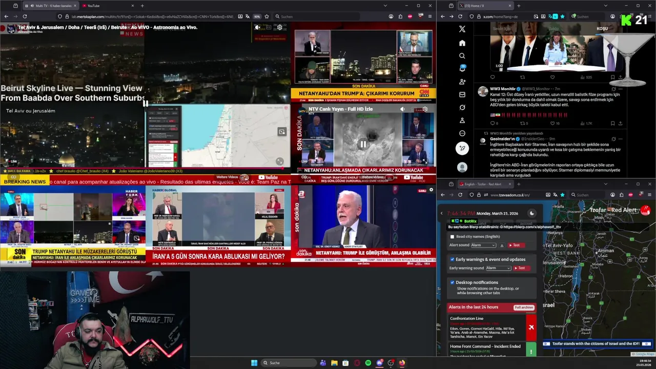This screenshot has height=369, width=656.
Task: Click Multi TV address bar URL
Action: [x=152, y=16]
